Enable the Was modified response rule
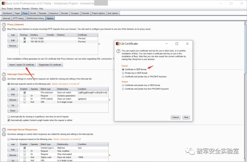247x162 pixels. click(x=25, y=151)
